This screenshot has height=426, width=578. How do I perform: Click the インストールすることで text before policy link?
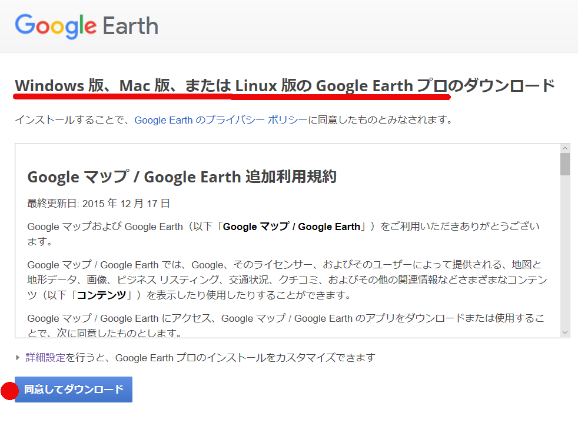click(x=74, y=120)
